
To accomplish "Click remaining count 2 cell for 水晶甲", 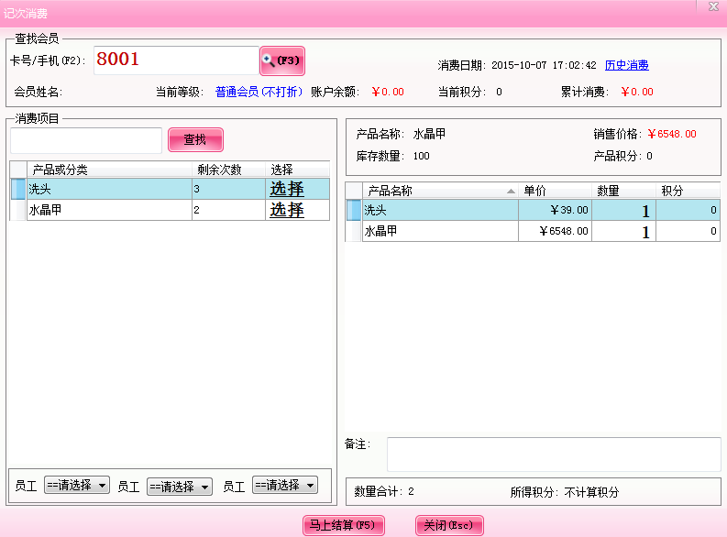I will tap(228, 210).
